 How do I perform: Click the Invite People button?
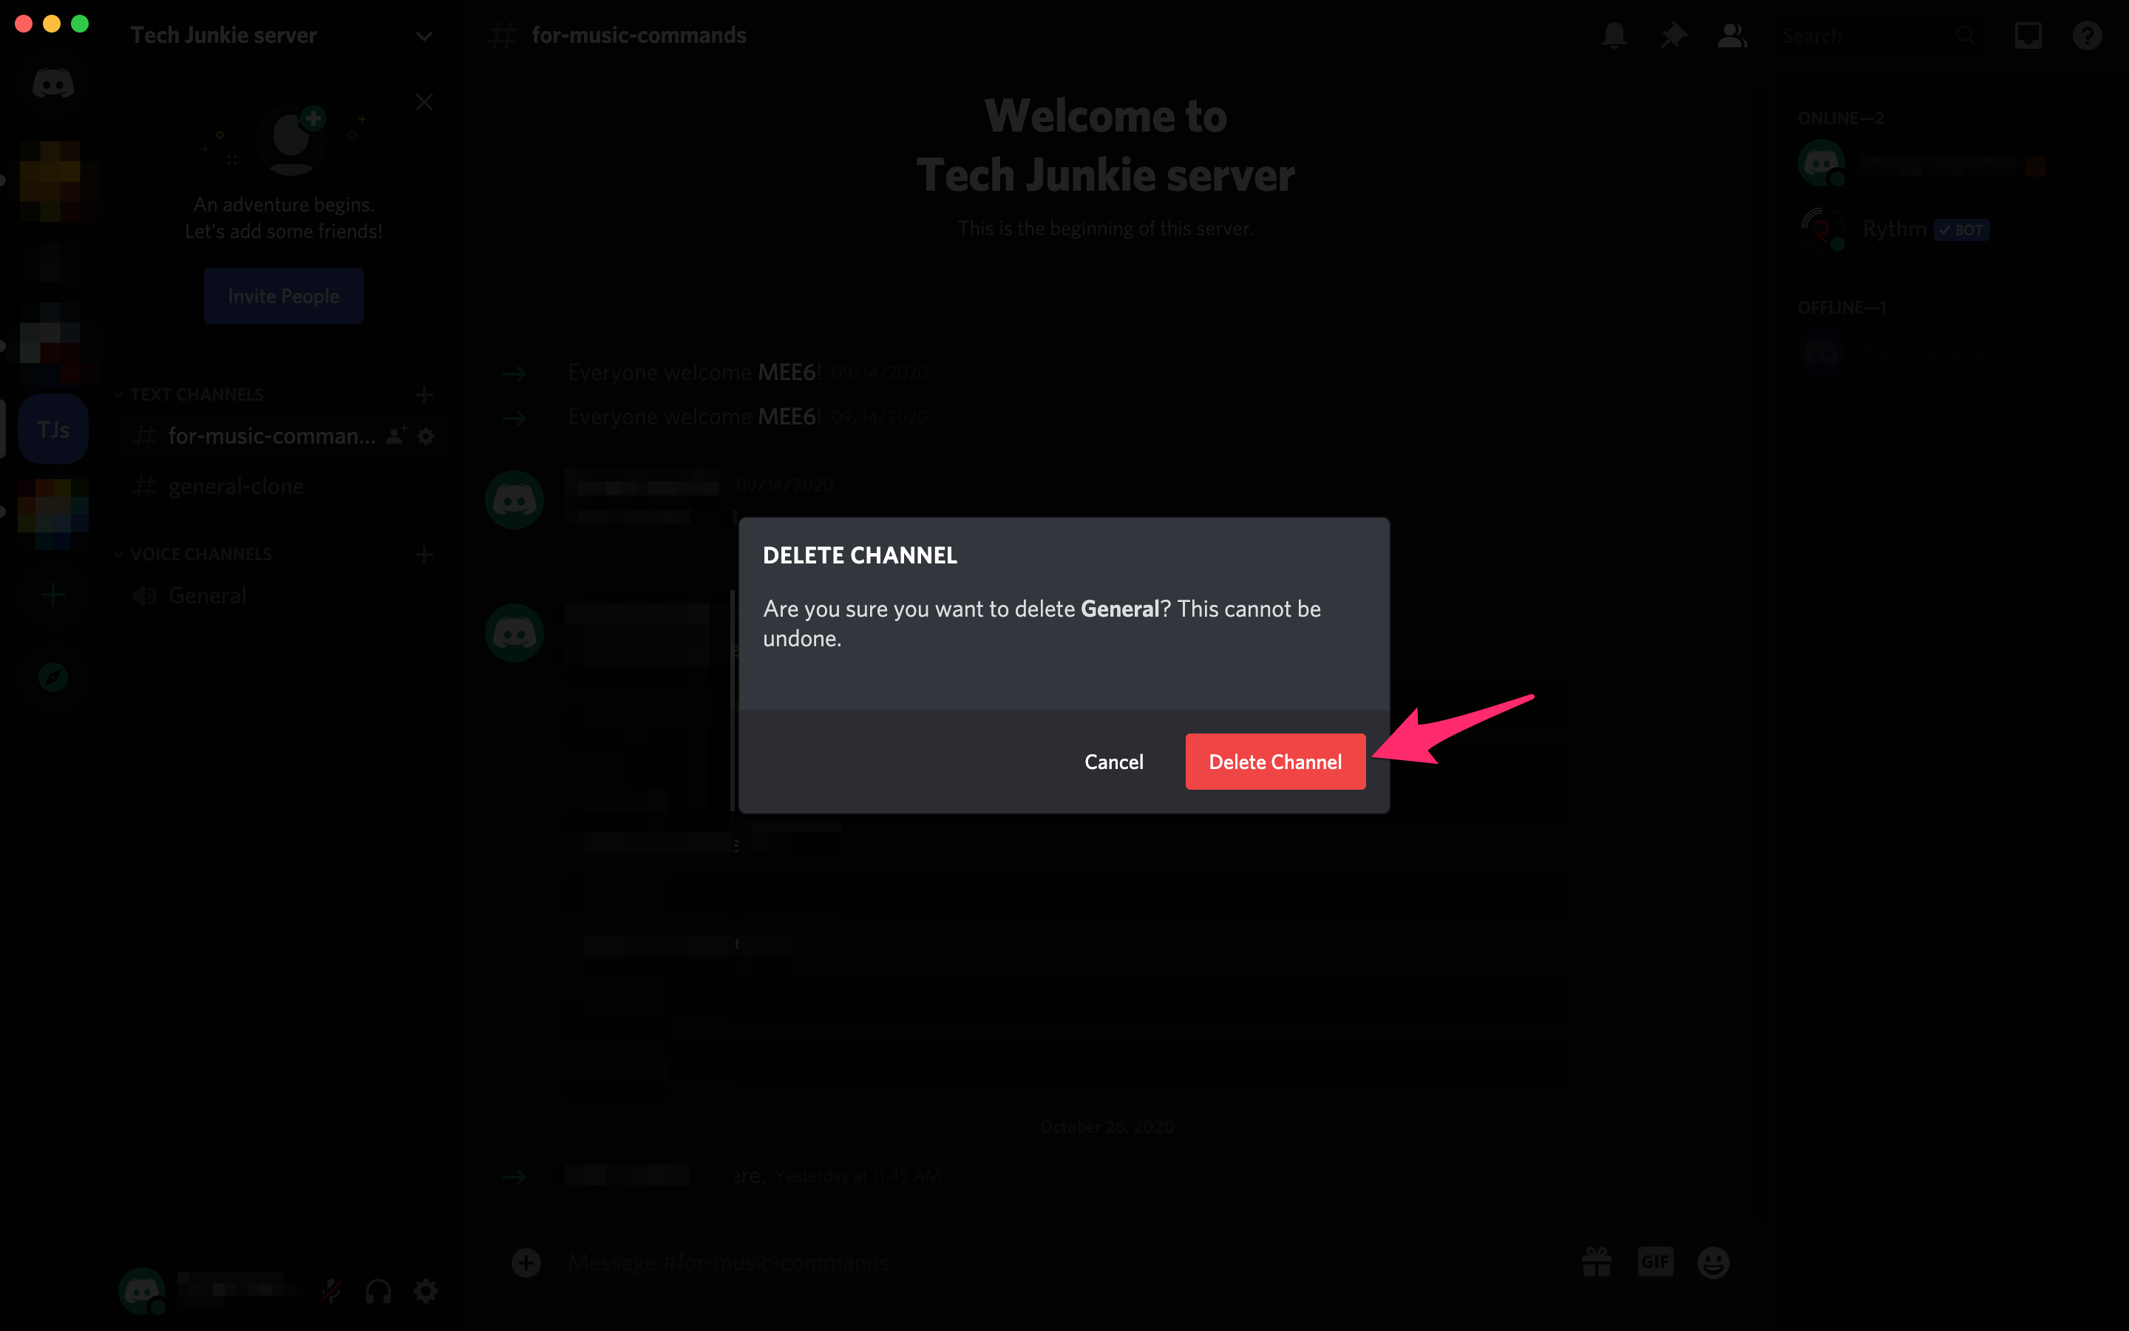point(284,296)
